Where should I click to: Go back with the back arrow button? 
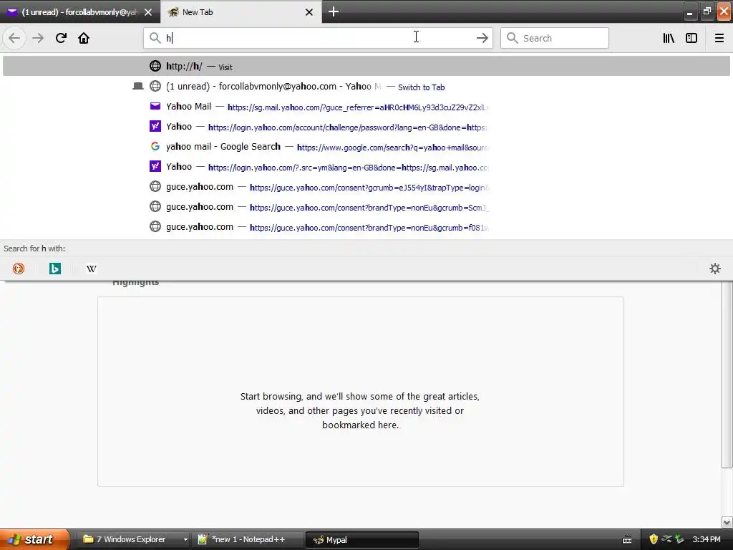14,38
